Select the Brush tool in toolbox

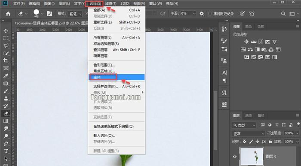(x=6, y=91)
